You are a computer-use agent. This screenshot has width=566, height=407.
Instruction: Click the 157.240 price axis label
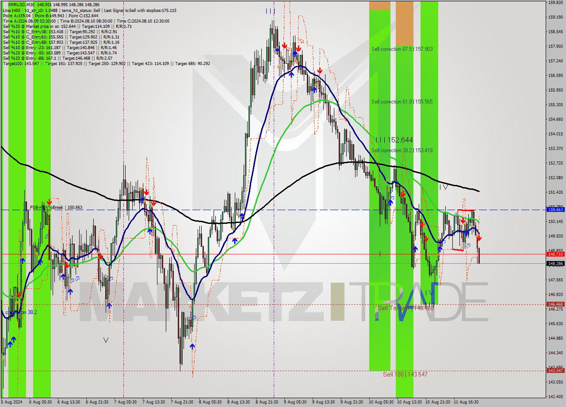(555, 61)
